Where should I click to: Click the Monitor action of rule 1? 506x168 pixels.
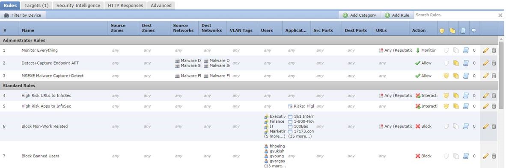tap(426, 50)
